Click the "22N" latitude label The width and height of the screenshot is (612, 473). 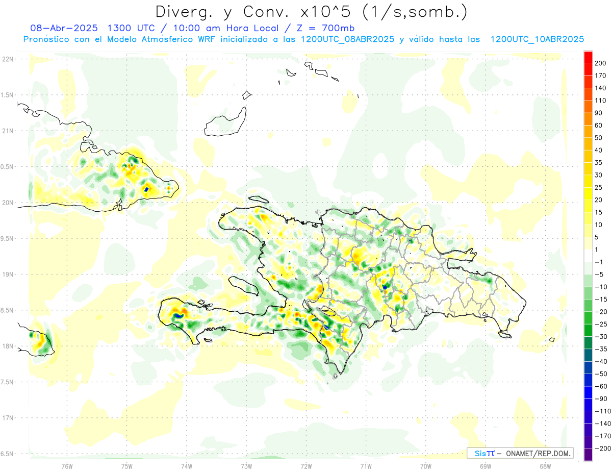point(7,59)
